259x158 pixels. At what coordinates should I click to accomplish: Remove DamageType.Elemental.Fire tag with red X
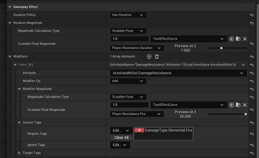(139, 130)
